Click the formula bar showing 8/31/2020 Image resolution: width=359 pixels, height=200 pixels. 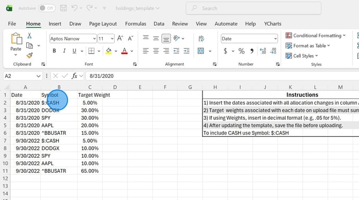point(222,76)
